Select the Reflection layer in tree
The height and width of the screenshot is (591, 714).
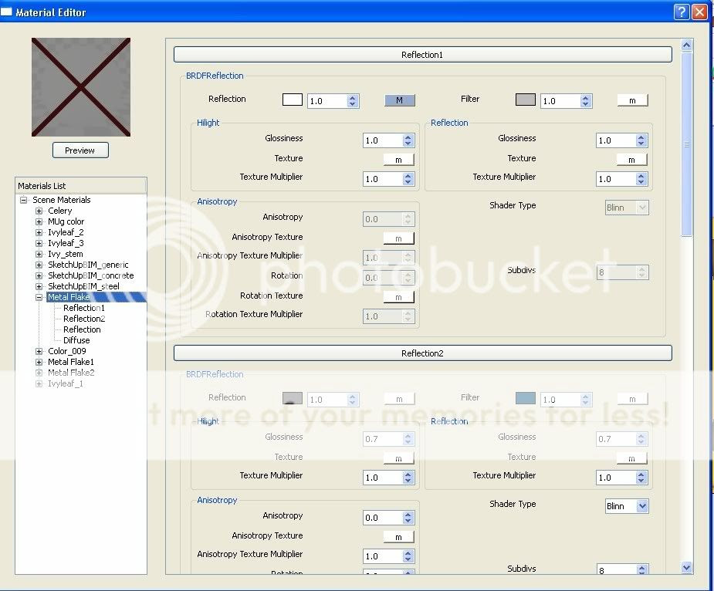[82, 329]
